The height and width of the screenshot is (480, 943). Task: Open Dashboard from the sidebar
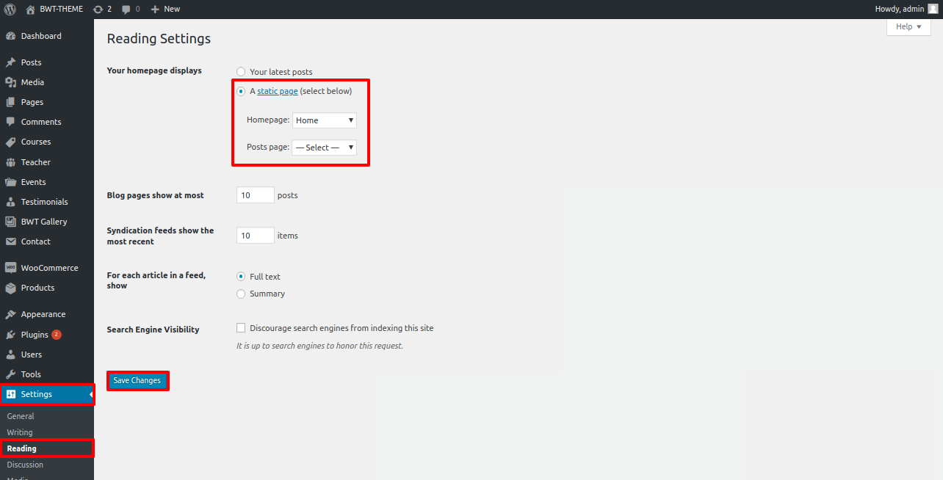pyautogui.click(x=41, y=36)
